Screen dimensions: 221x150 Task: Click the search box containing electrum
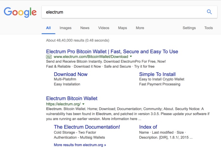pyautogui.click(x=123, y=12)
